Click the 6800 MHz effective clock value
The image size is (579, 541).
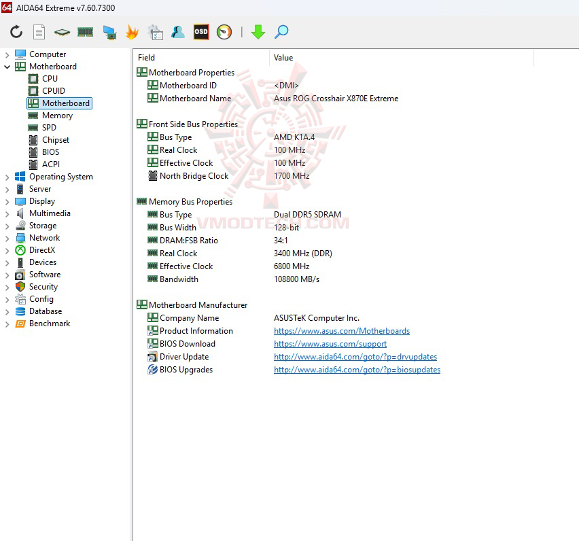coord(292,266)
